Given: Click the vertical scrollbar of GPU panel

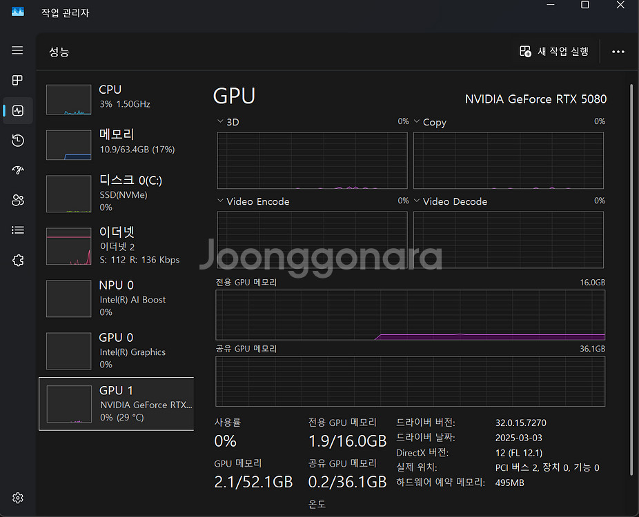Looking at the screenshot, I should [x=631, y=279].
